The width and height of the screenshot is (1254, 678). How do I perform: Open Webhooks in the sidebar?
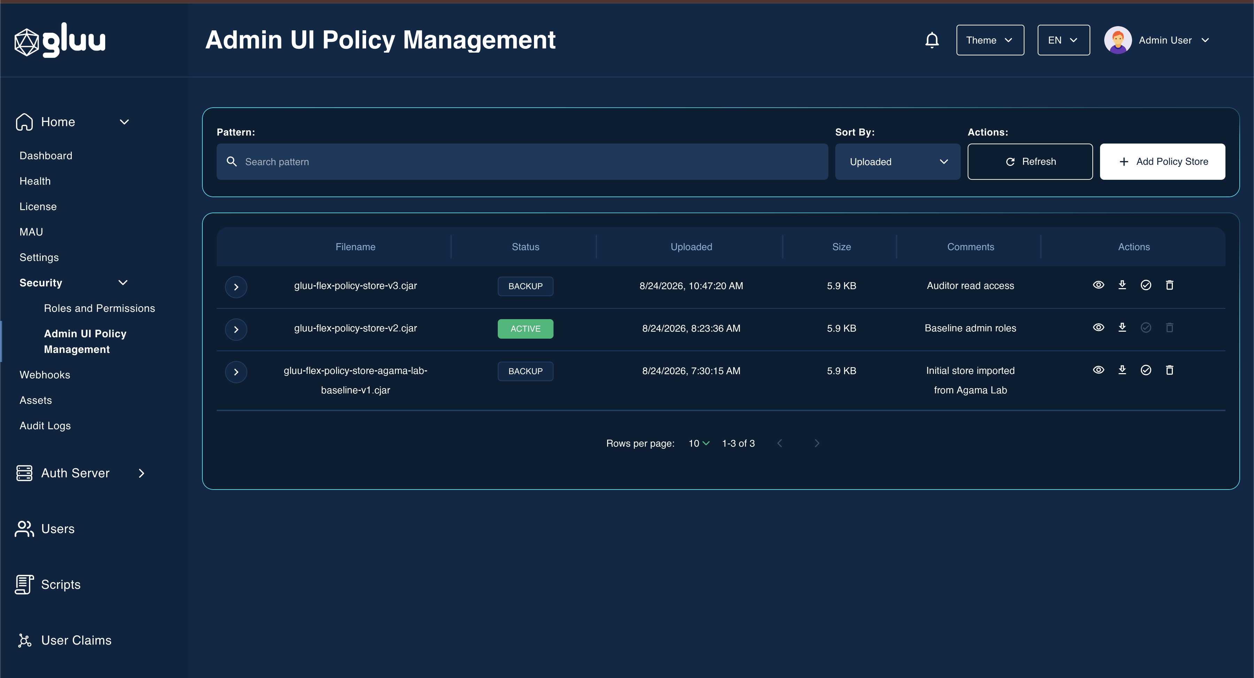[45, 375]
